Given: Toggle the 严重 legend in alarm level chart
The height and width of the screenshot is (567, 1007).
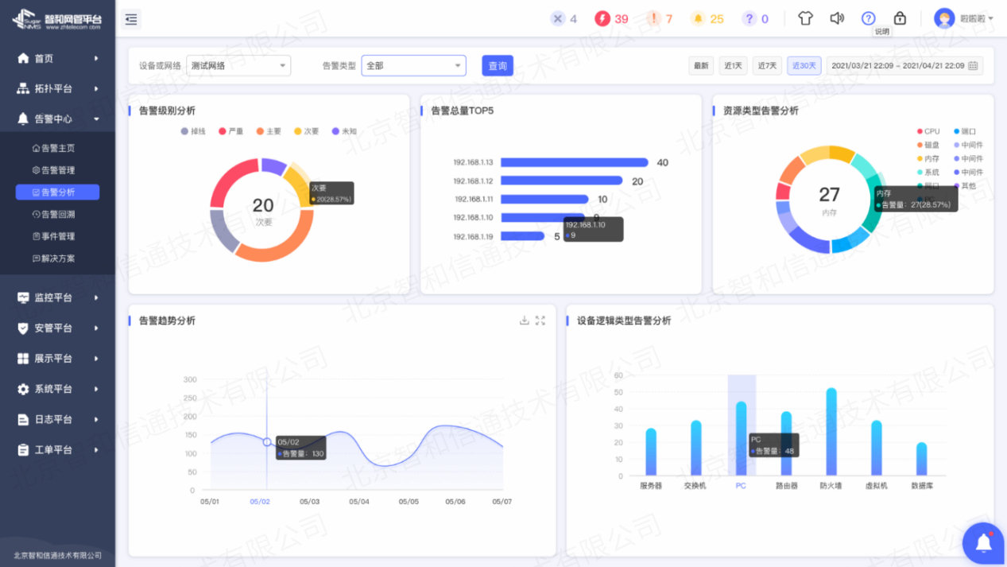Looking at the screenshot, I should click(230, 131).
